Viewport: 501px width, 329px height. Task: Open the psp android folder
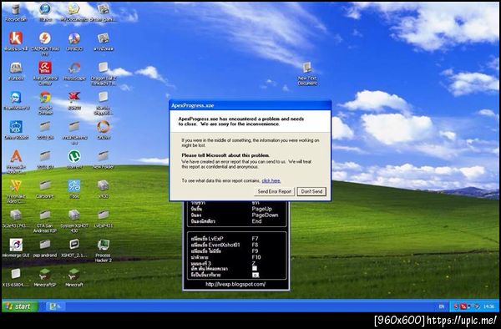tap(45, 247)
